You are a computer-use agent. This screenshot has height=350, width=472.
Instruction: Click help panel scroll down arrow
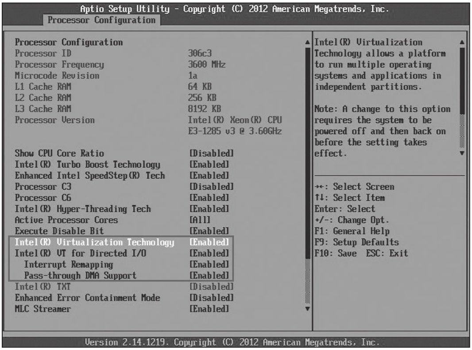tap(462, 154)
